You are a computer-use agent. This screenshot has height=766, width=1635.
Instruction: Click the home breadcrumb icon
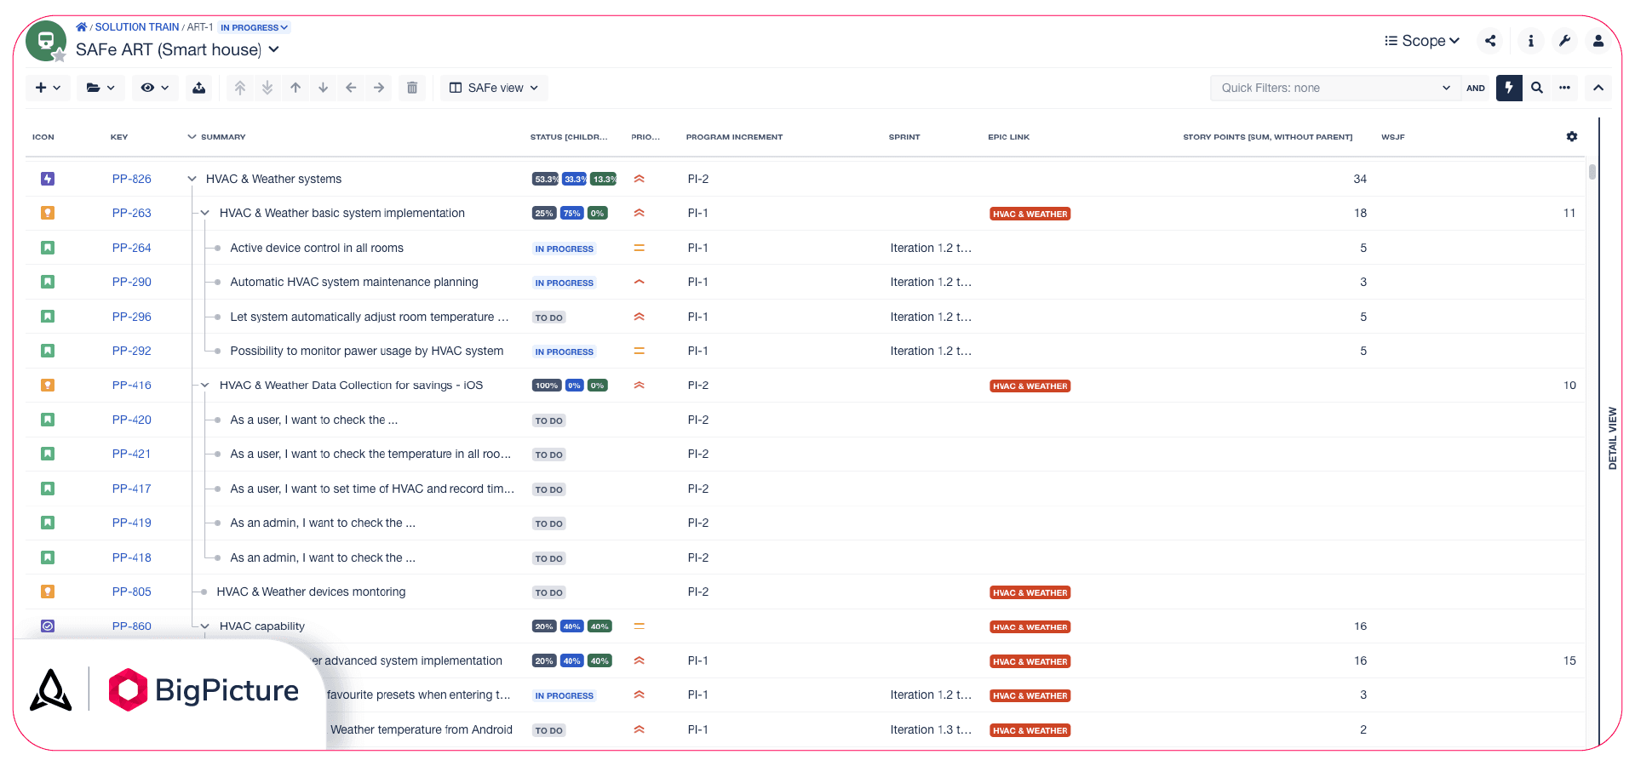click(x=81, y=27)
